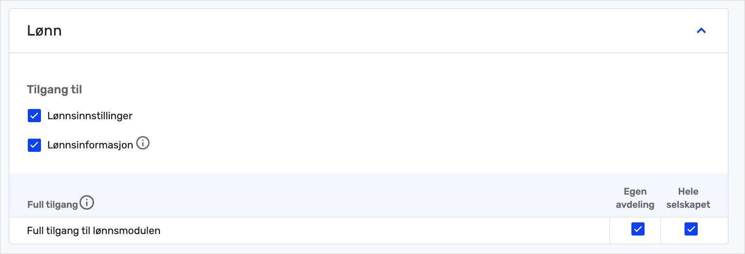Screen dimensions: 745x254
Task: Click empty space in the Lønn header bar
Action: click(371, 31)
